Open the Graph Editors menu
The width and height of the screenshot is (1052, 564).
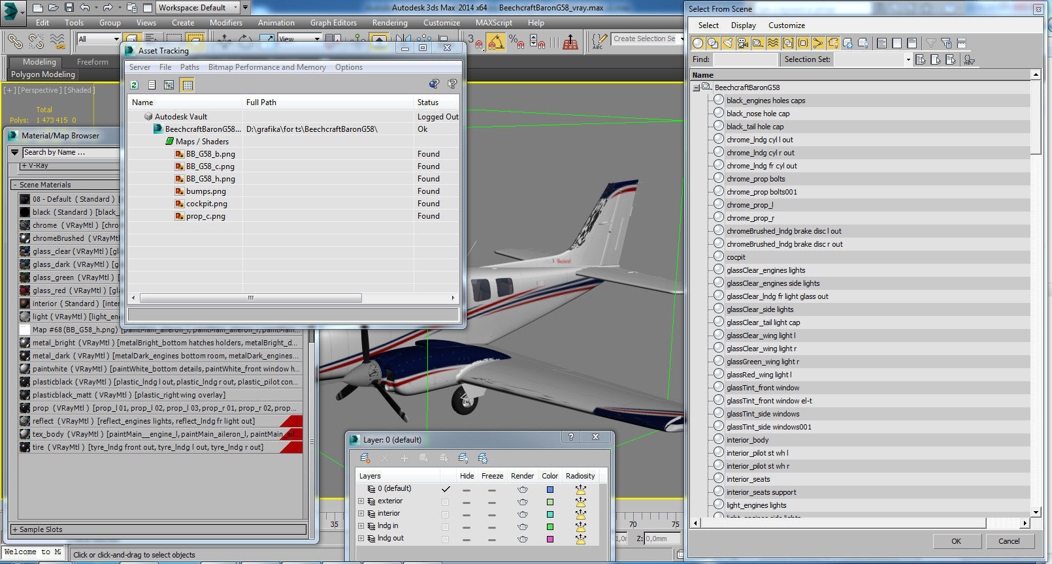coord(333,23)
